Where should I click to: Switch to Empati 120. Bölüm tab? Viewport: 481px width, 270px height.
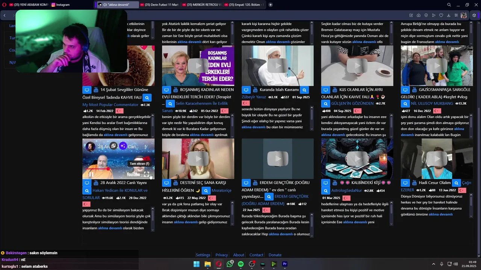click(x=244, y=5)
